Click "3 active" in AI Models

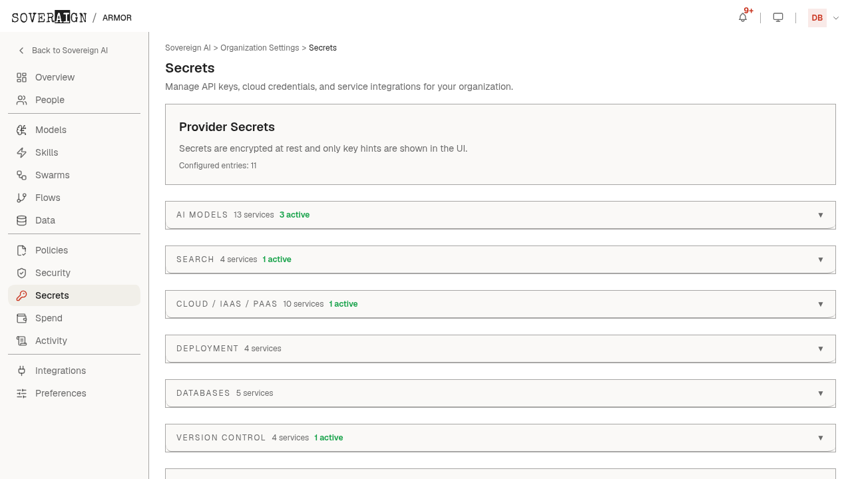tap(294, 215)
